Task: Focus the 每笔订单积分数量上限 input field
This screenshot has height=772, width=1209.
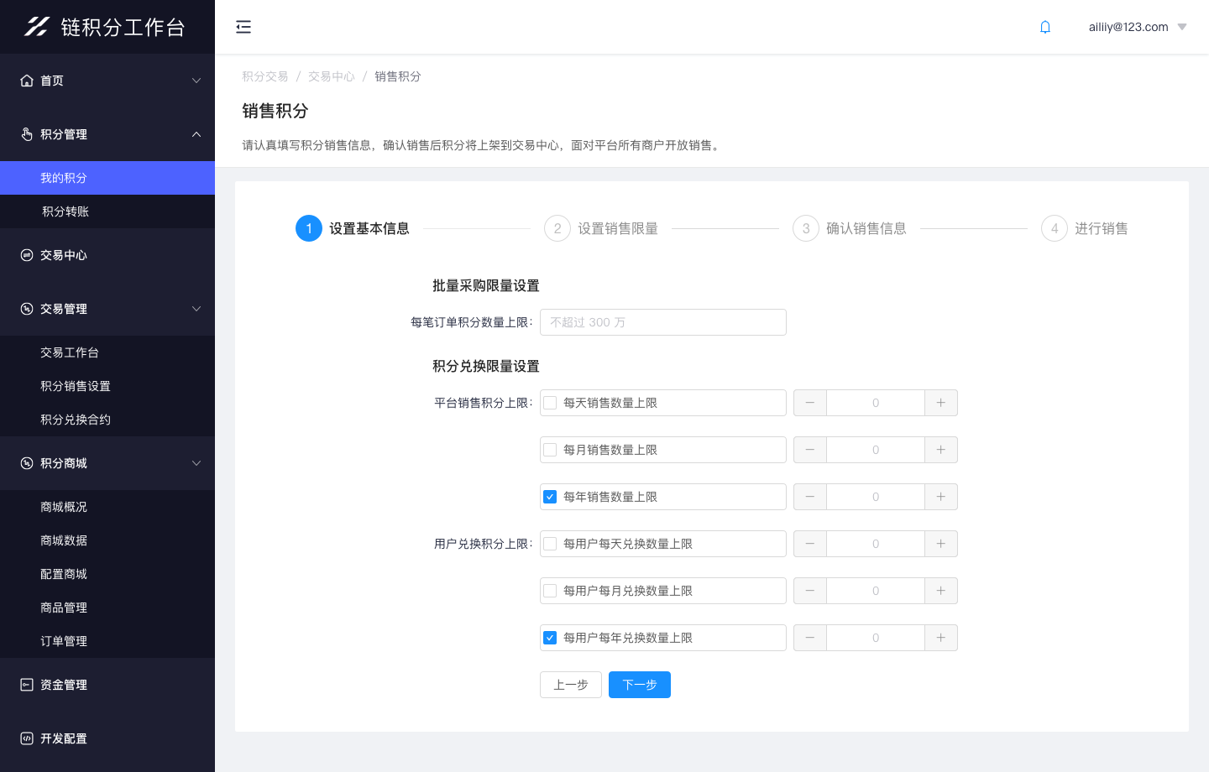Action: pos(663,322)
